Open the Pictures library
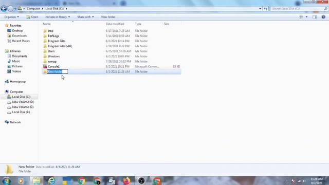 17,66
